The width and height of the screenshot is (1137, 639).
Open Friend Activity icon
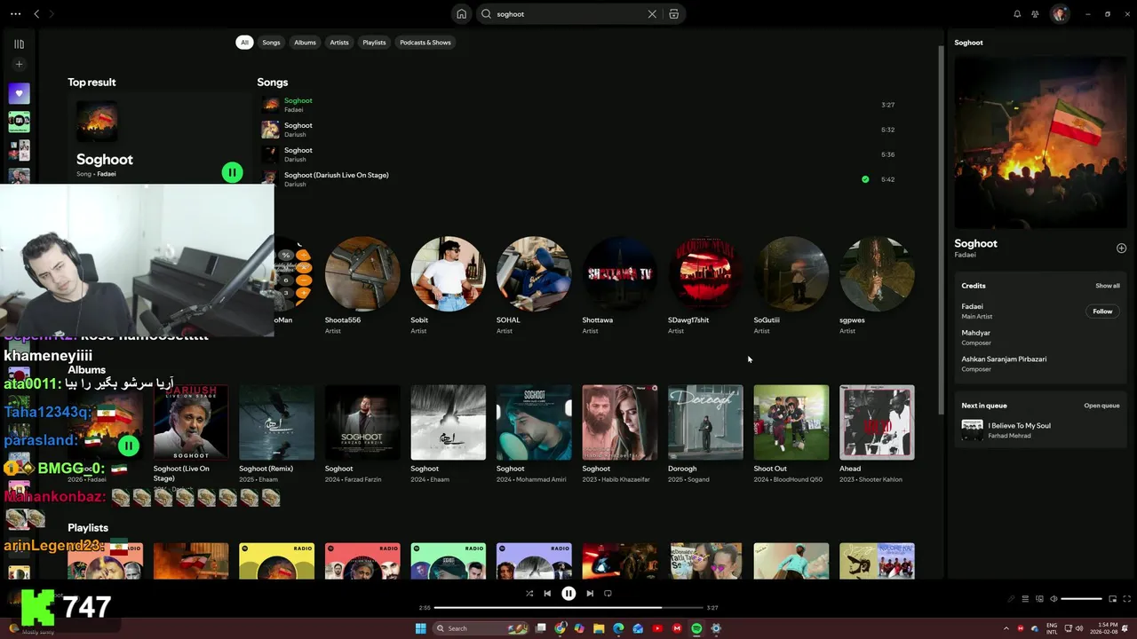(1036, 14)
